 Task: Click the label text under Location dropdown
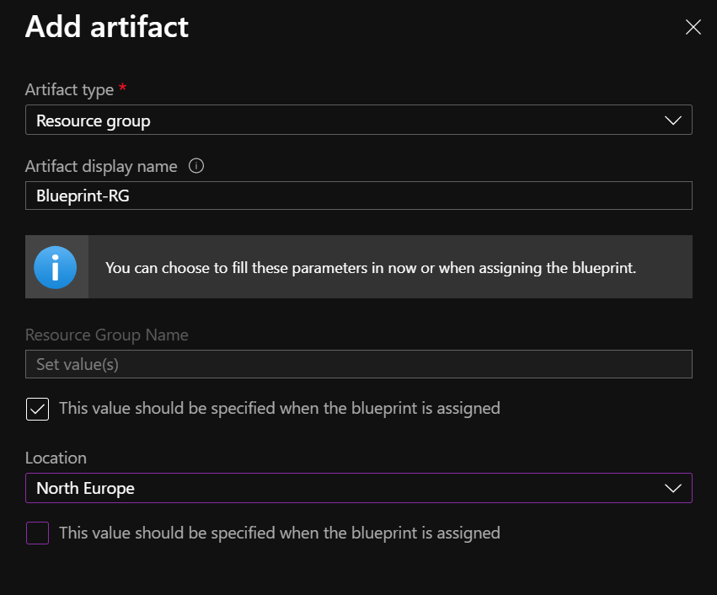click(x=279, y=533)
